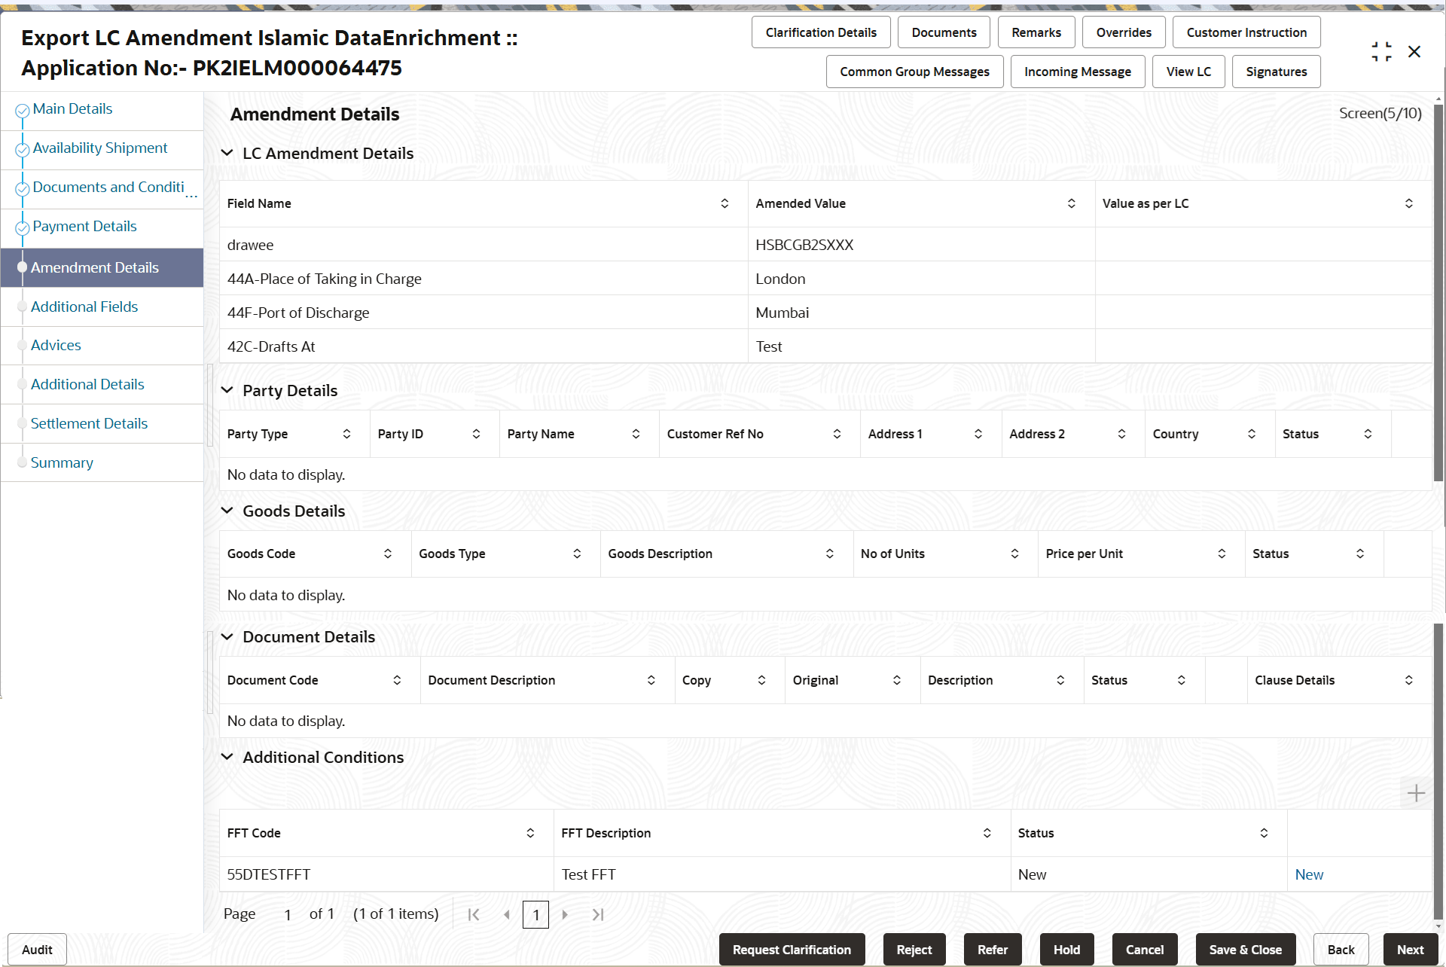Switch to the Advices sidebar section
This screenshot has height=967, width=1446.
click(56, 345)
